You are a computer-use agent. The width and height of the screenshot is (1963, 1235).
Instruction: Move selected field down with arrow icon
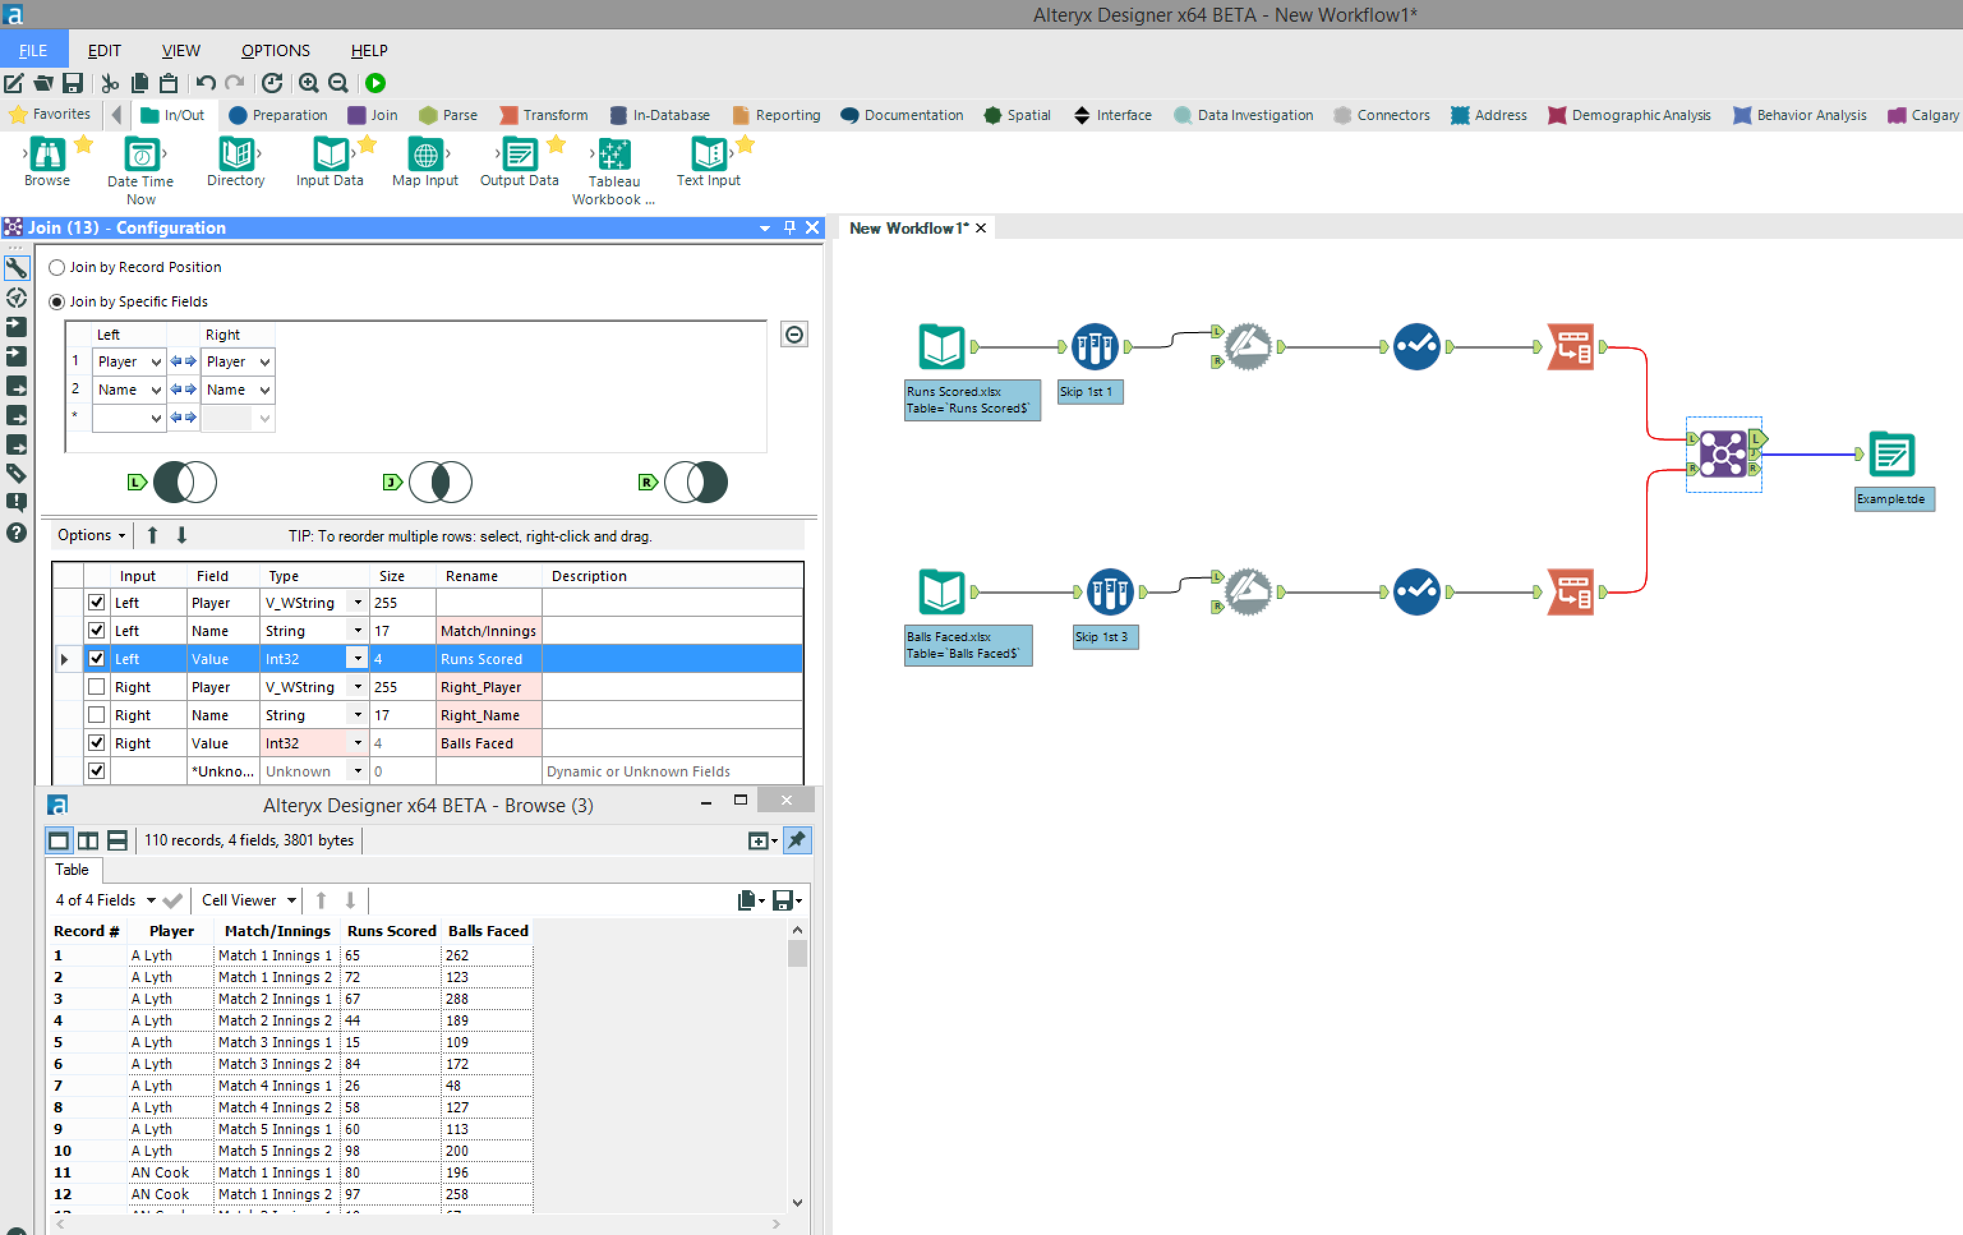click(182, 536)
